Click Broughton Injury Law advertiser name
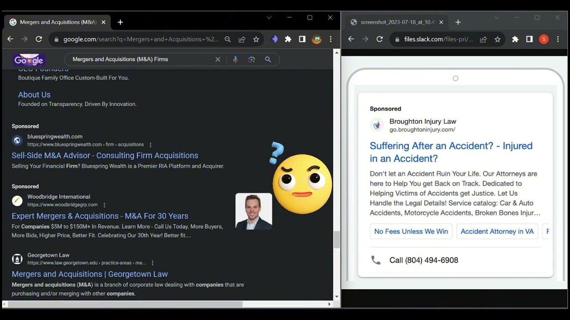 click(x=423, y=121)
